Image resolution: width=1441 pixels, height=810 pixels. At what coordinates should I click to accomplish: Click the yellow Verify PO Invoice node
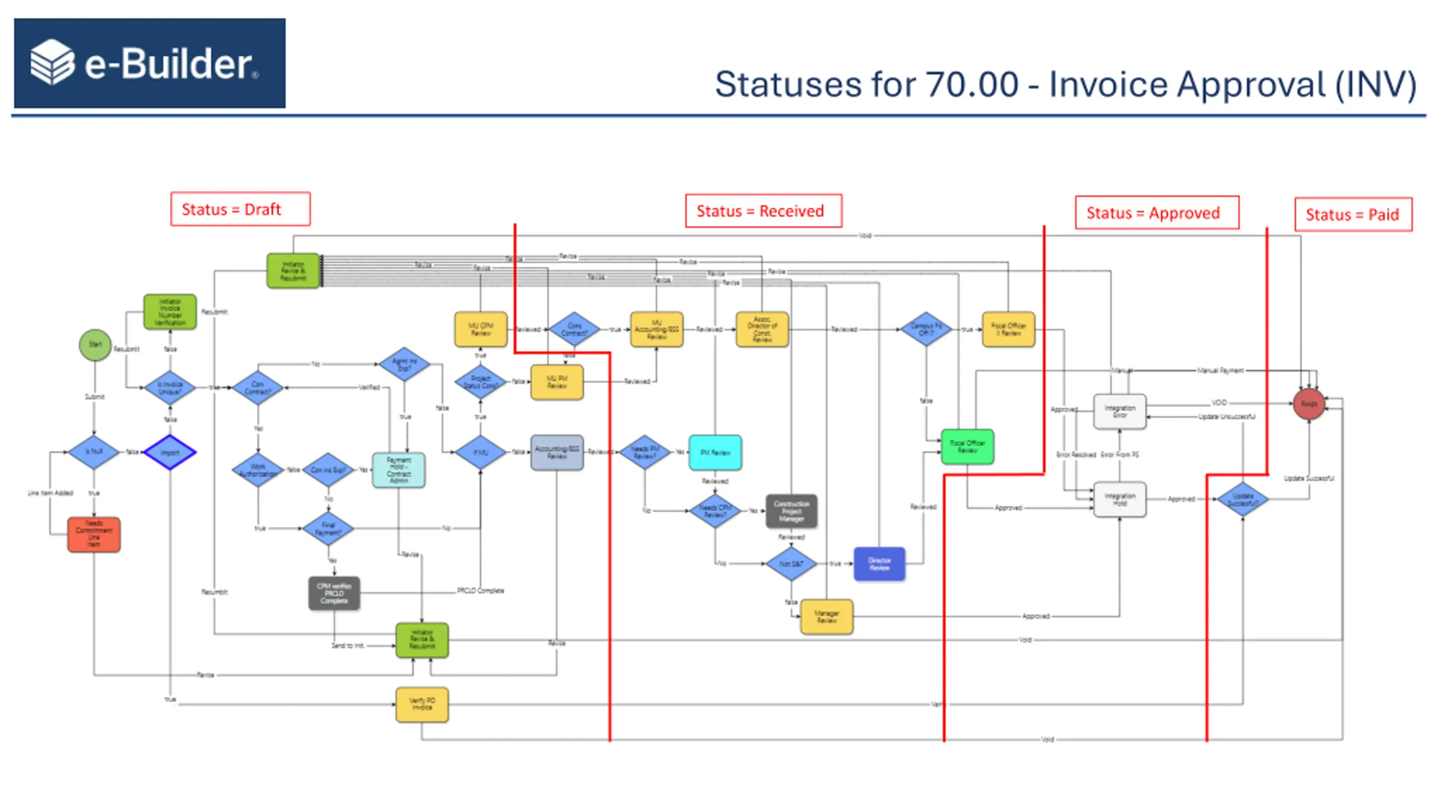[x=422, y=704]
